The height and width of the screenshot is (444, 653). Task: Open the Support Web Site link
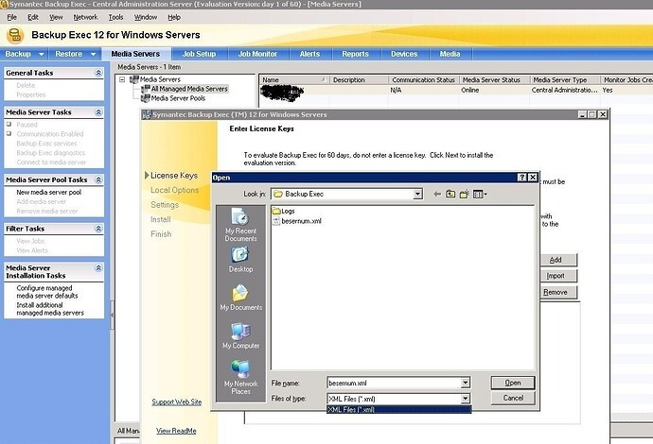tap(177, 402)
